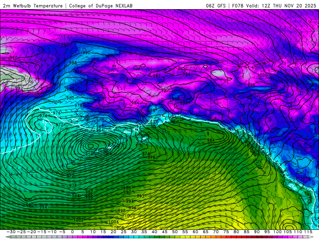319x239 pixels.
Task: Click the 15 color scale tick label
Action: click(x=103, y=232)
